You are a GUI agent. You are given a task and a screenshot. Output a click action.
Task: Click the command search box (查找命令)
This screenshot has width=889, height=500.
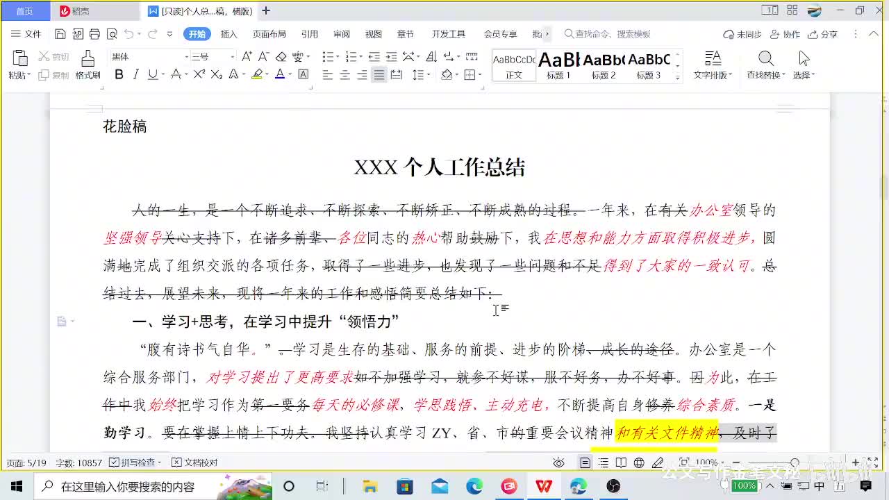[x=608, y=34]
